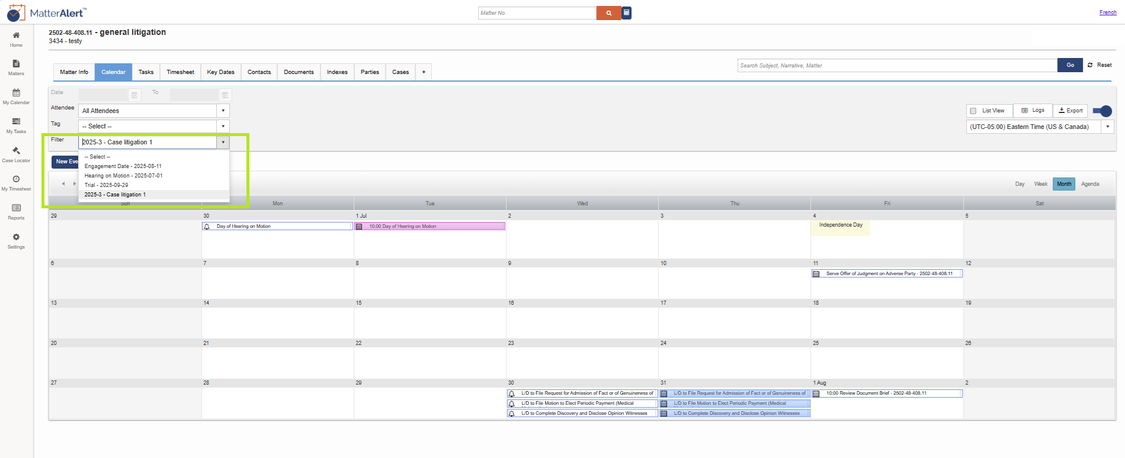The height and width of the screenshot is (458, 1125).
Task: Click the Reset refresh icon
Action: (1090, 65)
